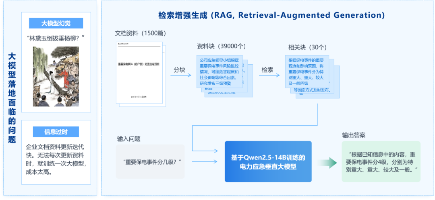Click the 输入问题 label
This screenshot has height=200, width=435.
click(128, 139)
